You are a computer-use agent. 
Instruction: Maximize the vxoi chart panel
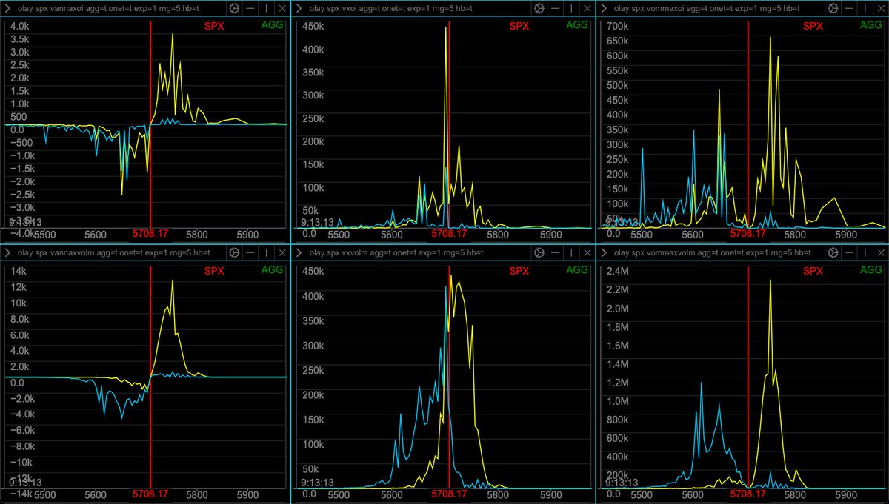click(571, 8)
